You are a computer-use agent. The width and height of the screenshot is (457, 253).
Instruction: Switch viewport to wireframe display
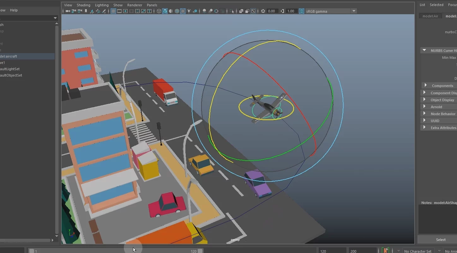click(x=159, y=11)
